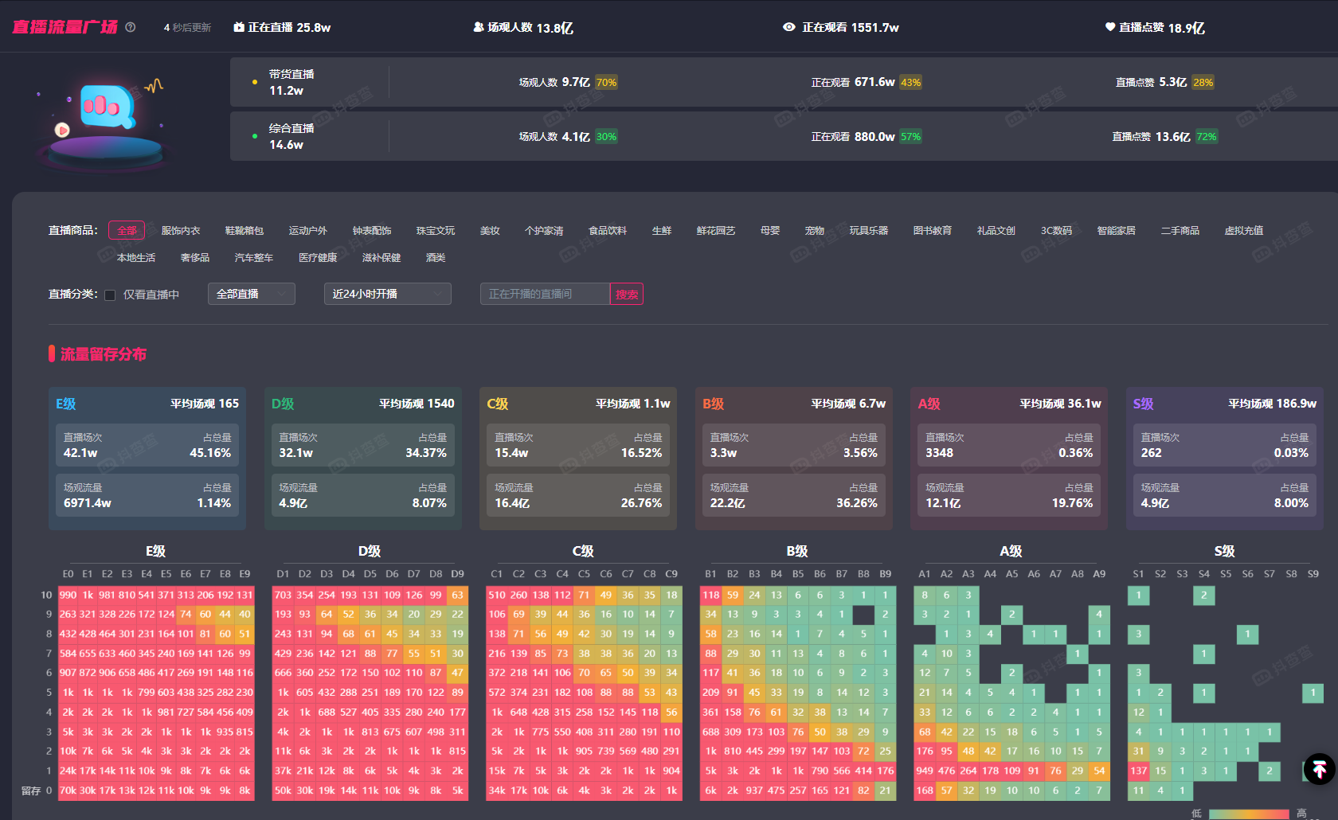The image size is (1338, 820).
Task: Focus the 正在开播的直播间 search field
Action: (545, 294)
